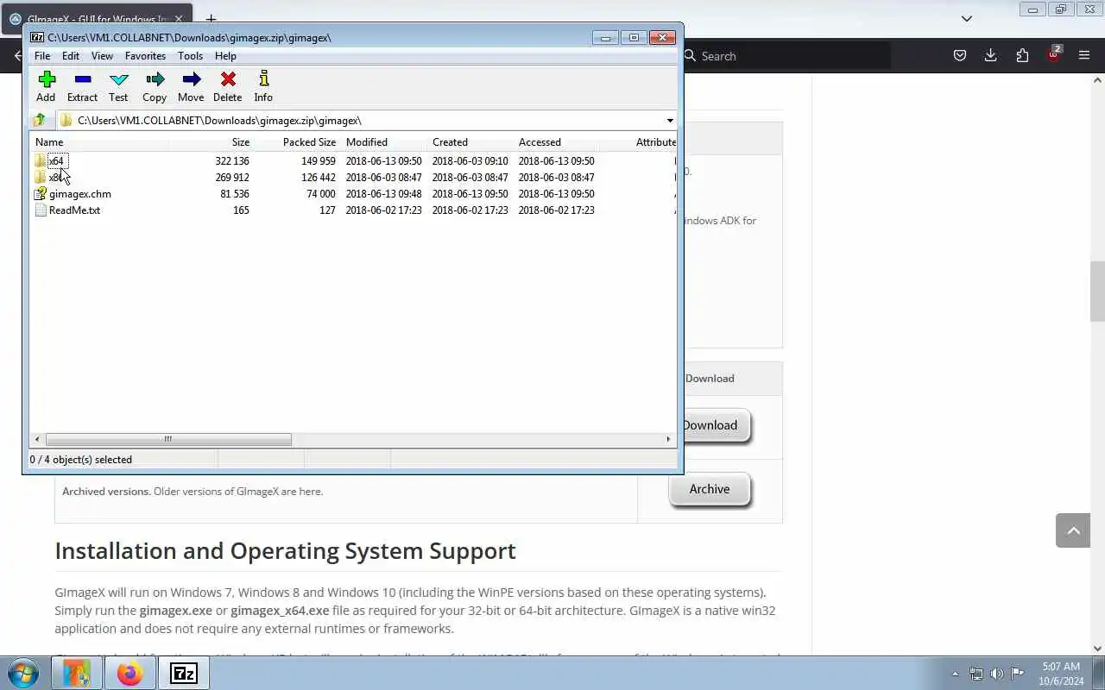
Task: Click the taskbar clock showing 5:07 AM
Action: 1060,674
